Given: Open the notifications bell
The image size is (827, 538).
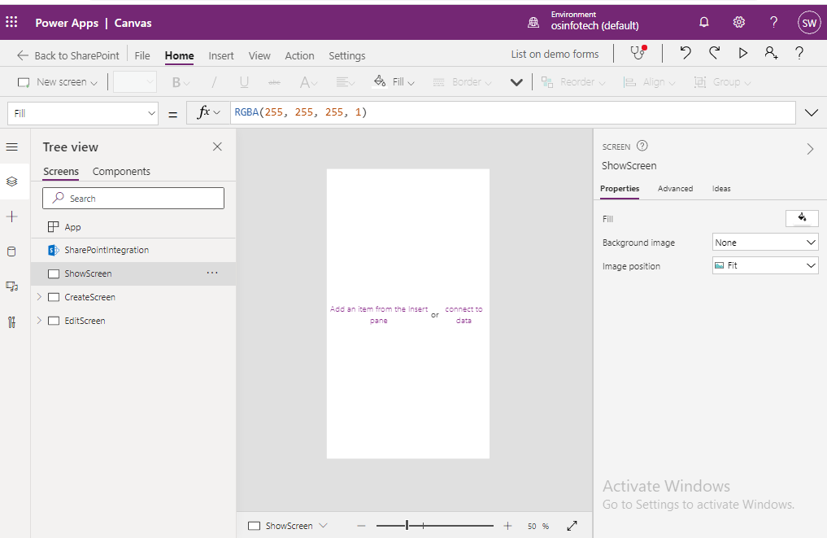Looking at the screenshot, I should pos(703,22).
